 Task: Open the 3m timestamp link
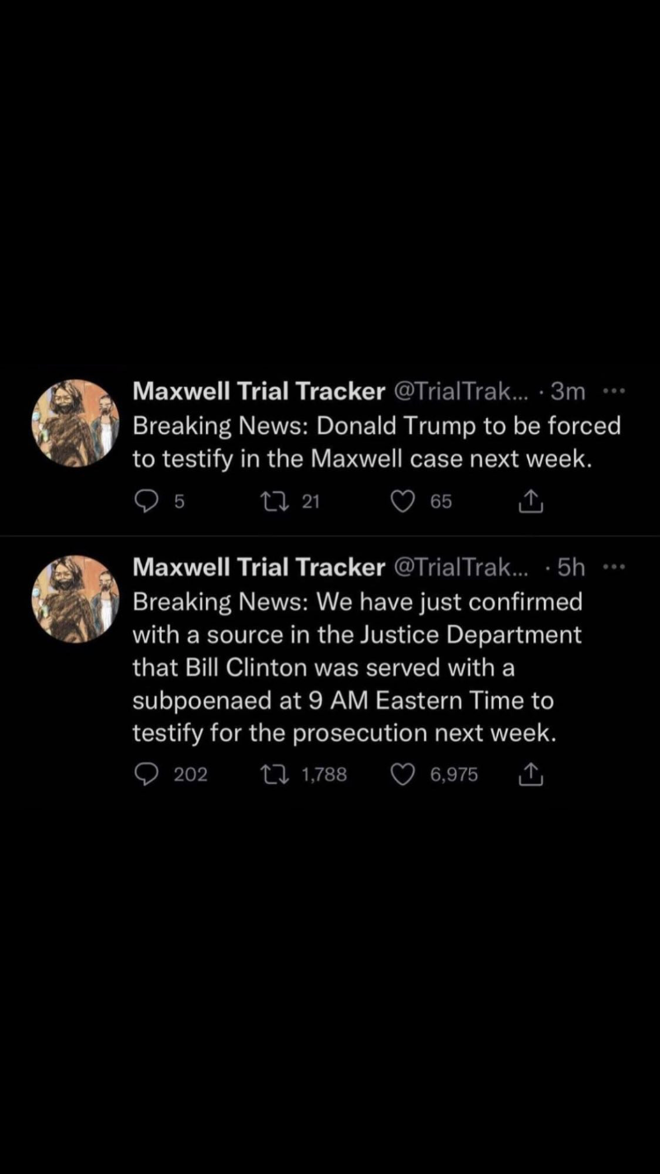[568, 392]
